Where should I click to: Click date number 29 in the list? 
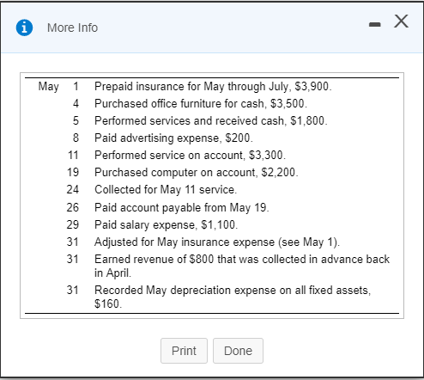[73, 224]
